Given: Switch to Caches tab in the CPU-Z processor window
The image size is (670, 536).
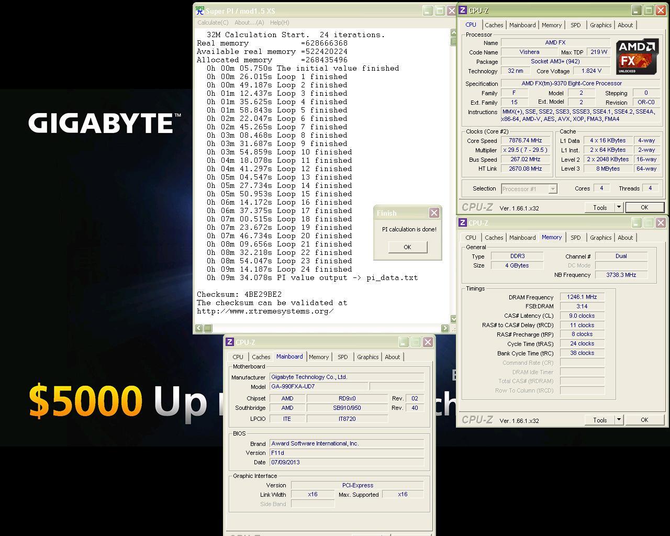Looking at the screenshot, I should 494,25.
